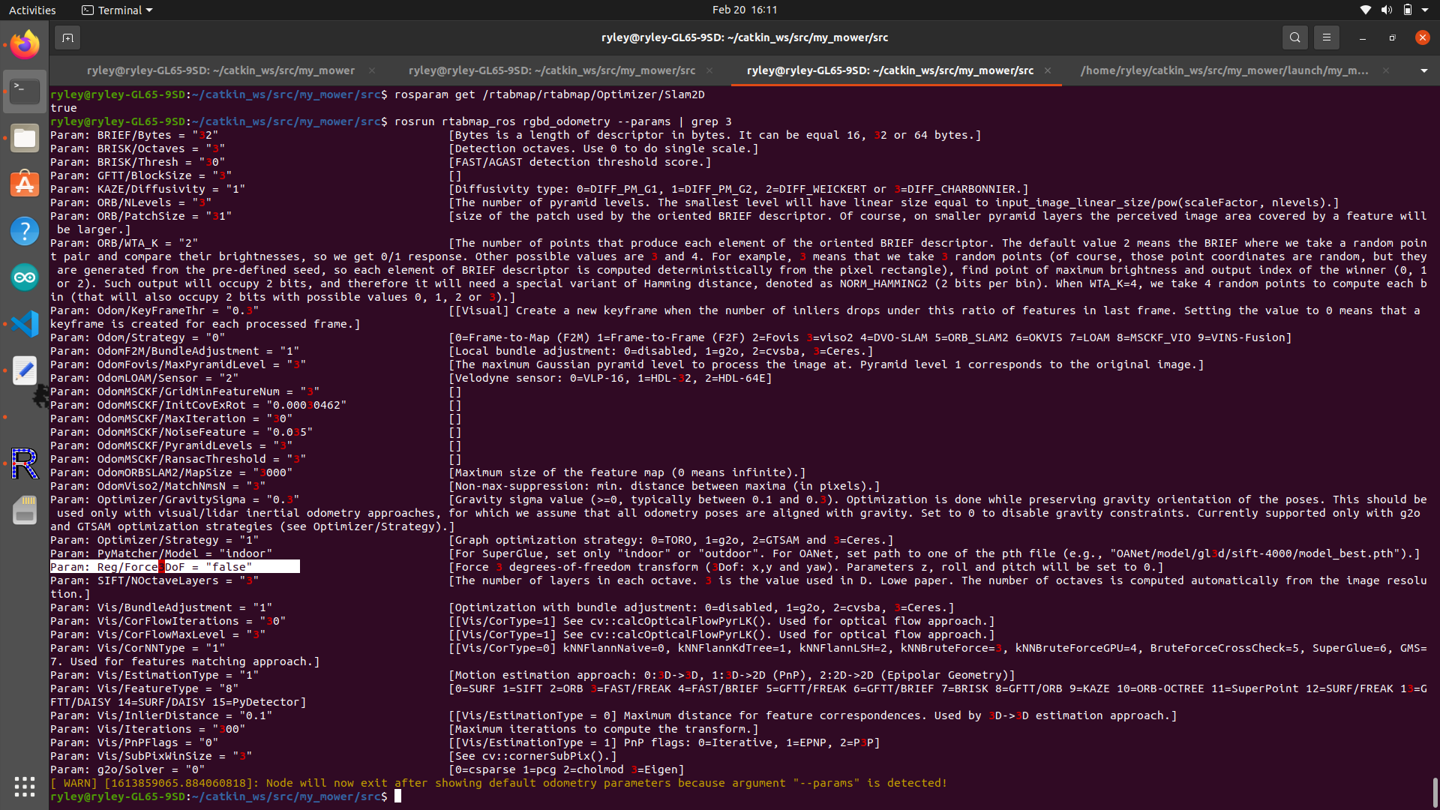Open Visual Studio Code from dock
Image resolution: width=1440 pixels, height=810 pixels.
[25, 324]
